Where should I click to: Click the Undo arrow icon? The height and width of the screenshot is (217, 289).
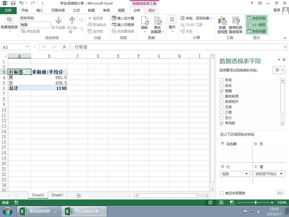pyautogui.click(x=21, y=3)
